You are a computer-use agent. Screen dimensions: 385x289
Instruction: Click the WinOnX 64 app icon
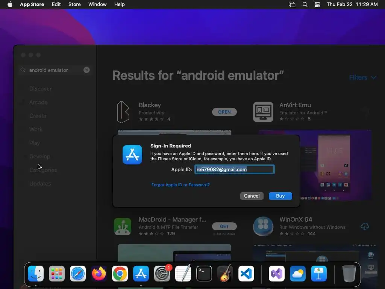click(x=263, y=226)
